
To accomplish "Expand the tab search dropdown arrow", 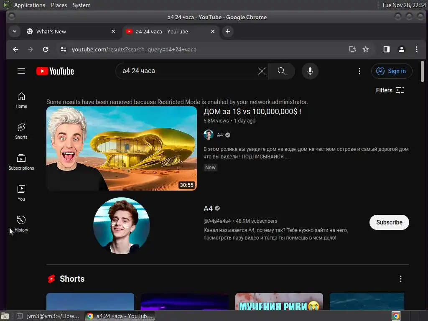I will pyautogui.click(x=15, y=31).
